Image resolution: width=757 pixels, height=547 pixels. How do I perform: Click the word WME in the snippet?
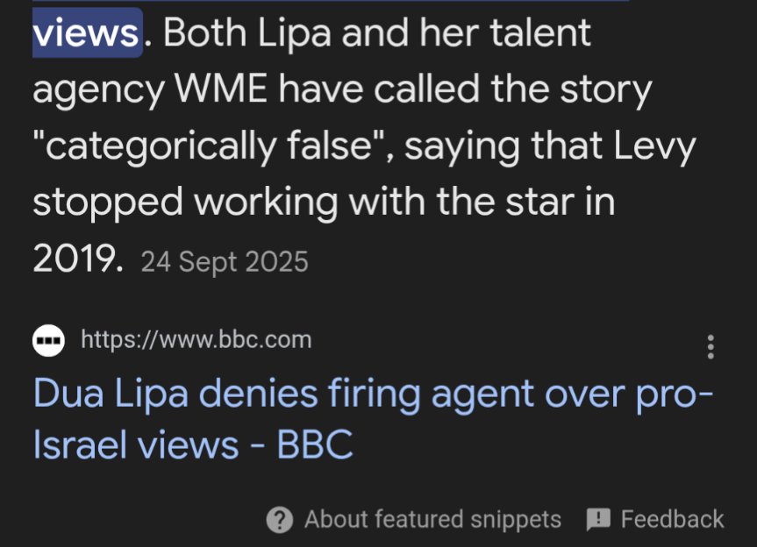point(220,89)
